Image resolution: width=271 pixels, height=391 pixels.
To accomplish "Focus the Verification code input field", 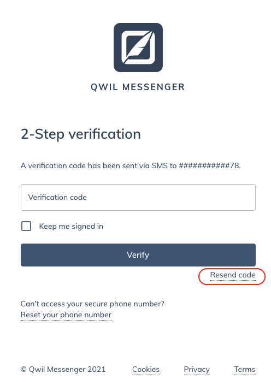I will click(x=138, y=197).
